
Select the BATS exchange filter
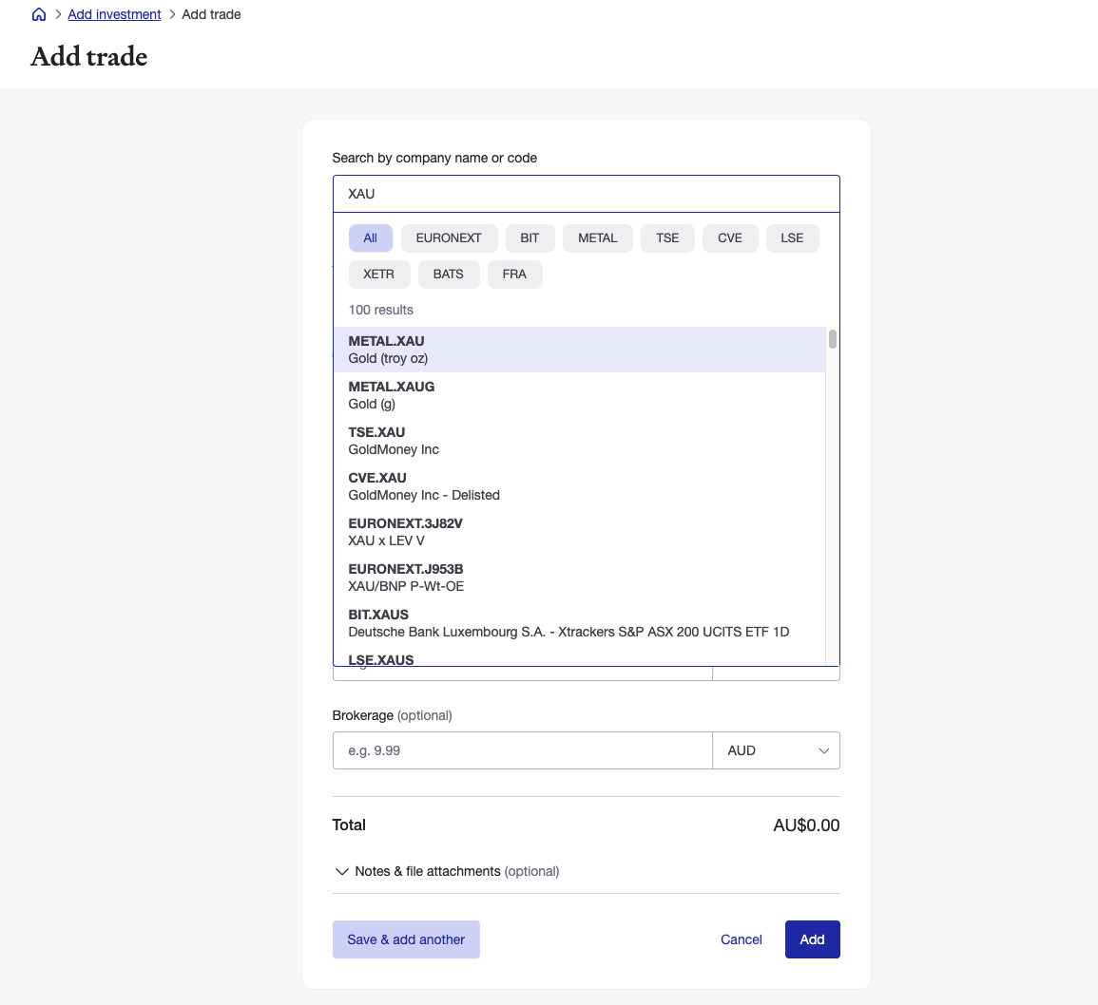448,274
